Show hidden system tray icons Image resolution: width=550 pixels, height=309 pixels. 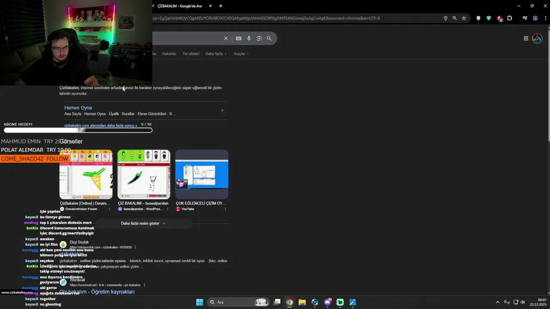[498, 302]
